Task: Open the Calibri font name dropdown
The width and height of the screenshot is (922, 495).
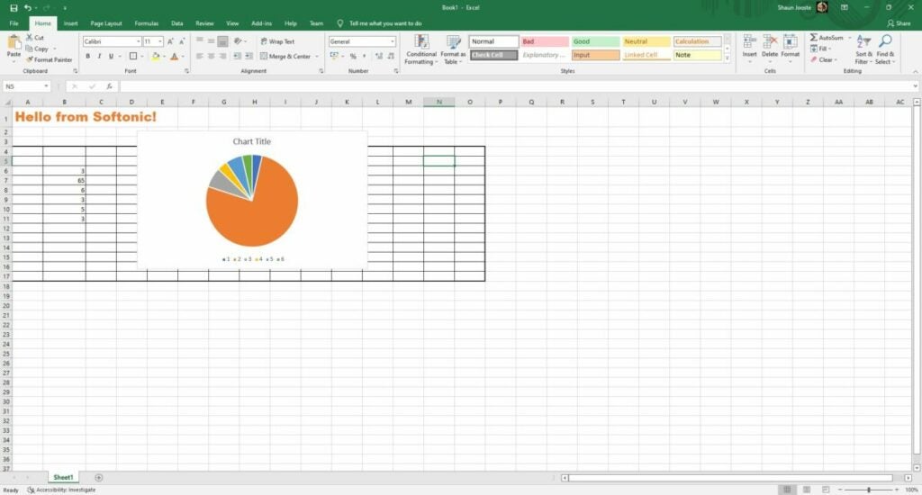Action: (x=138, y=41)
